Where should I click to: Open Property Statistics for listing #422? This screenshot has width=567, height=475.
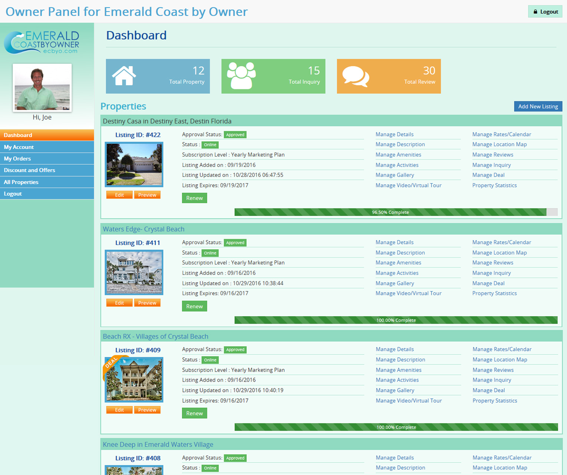(494, 185)
